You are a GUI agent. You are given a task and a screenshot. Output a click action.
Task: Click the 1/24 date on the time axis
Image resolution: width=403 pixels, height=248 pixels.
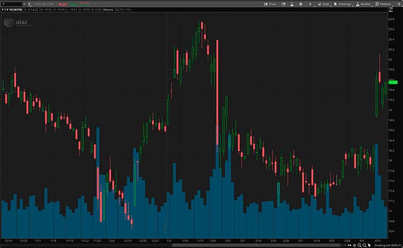coord(212,241)
